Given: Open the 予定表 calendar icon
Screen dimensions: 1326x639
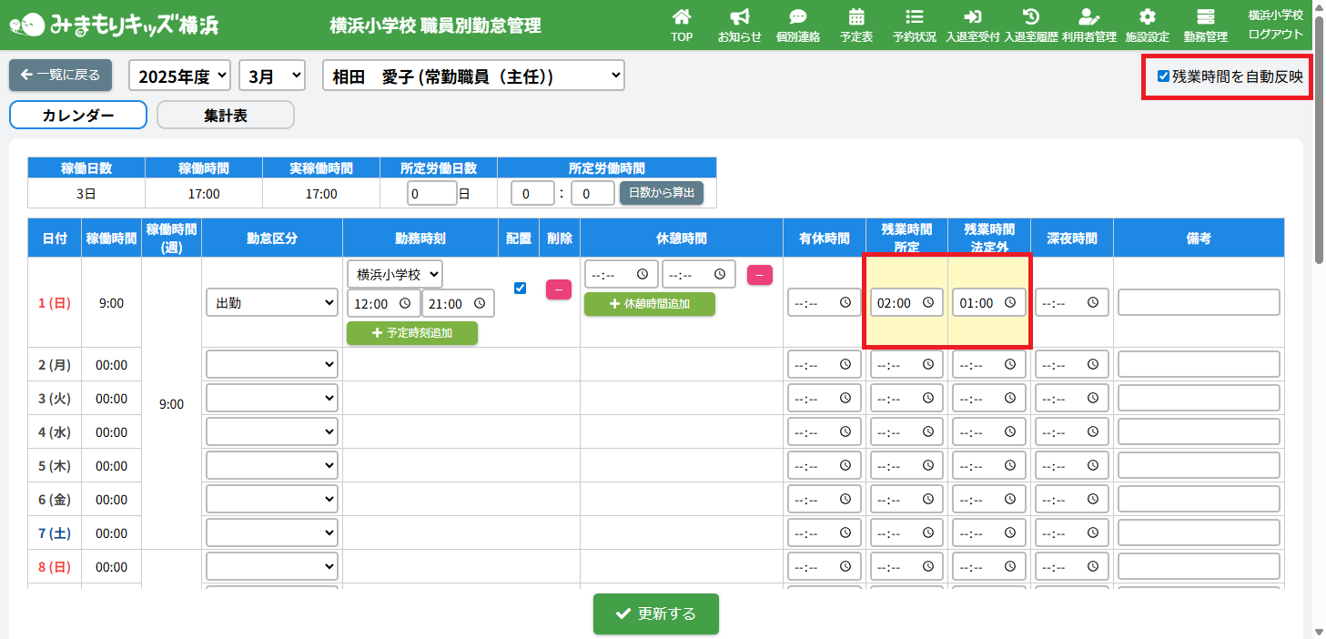Looking at the screenshot, I should 855,17.
